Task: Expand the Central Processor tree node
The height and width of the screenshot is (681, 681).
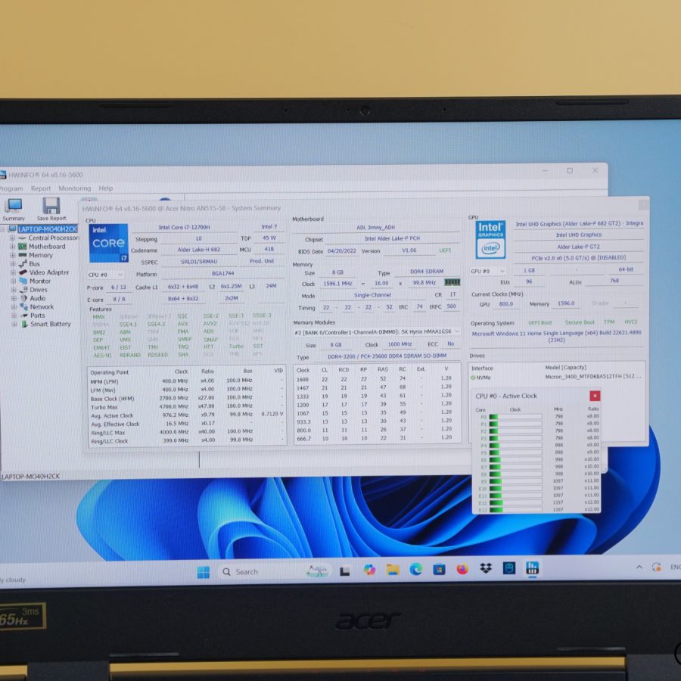Action: pos(13,238)
